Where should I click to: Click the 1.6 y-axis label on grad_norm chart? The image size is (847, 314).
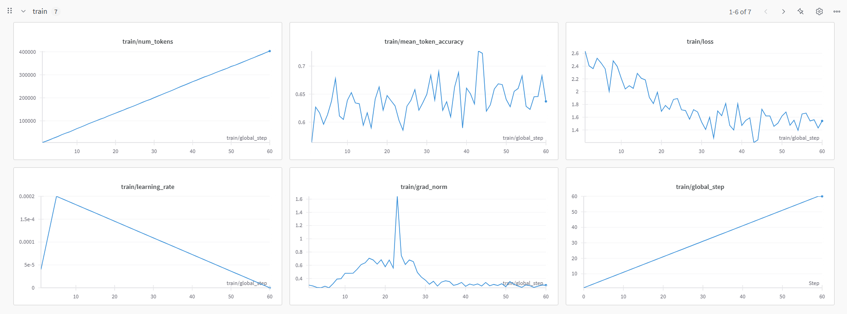click(x=299, y=199)
